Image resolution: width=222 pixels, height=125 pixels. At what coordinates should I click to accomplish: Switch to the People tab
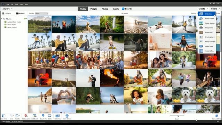point(94,9)
